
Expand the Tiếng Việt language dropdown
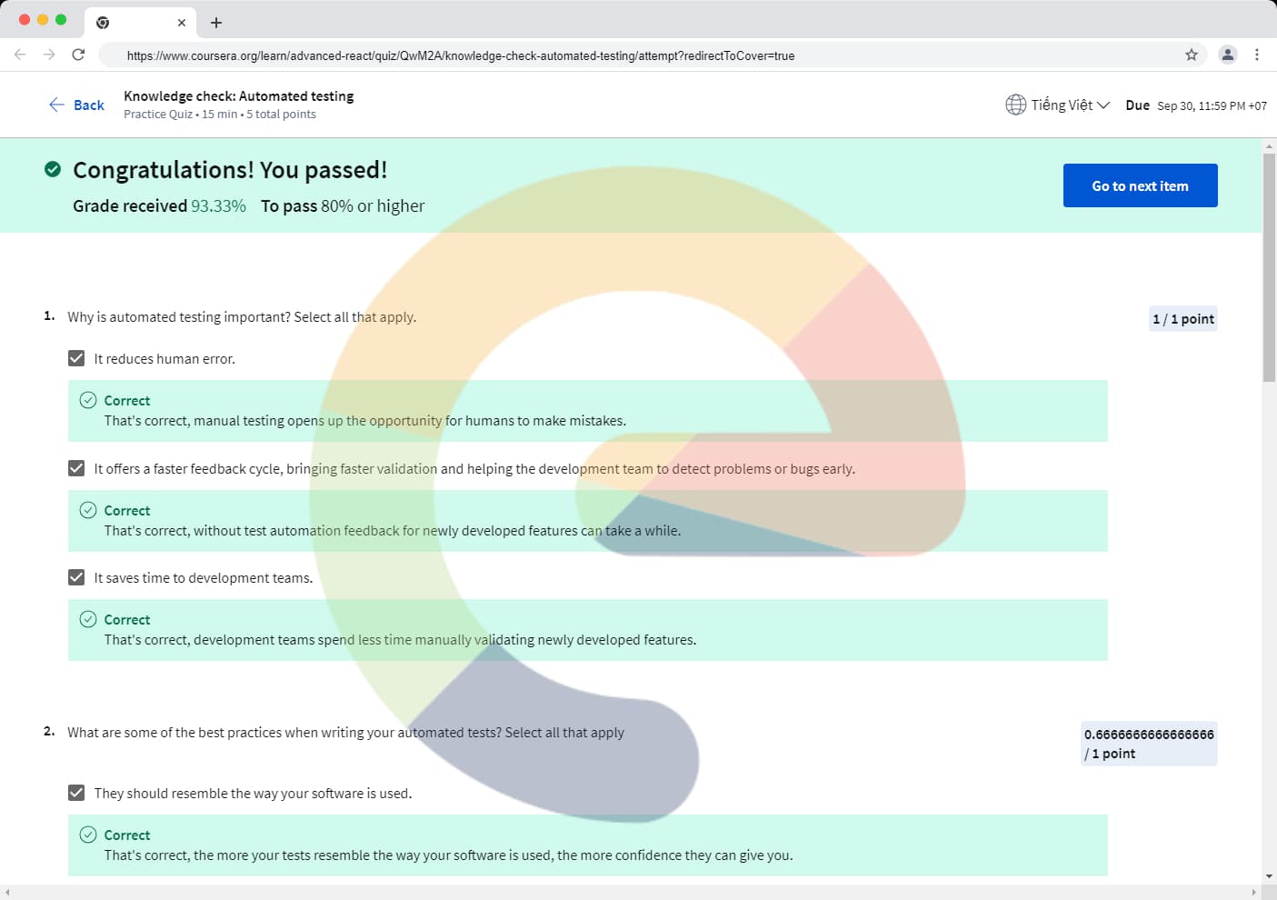point(1070,105)
